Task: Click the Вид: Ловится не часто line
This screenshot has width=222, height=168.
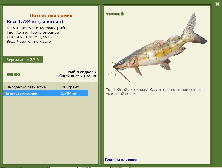Action: click(29, 42)
